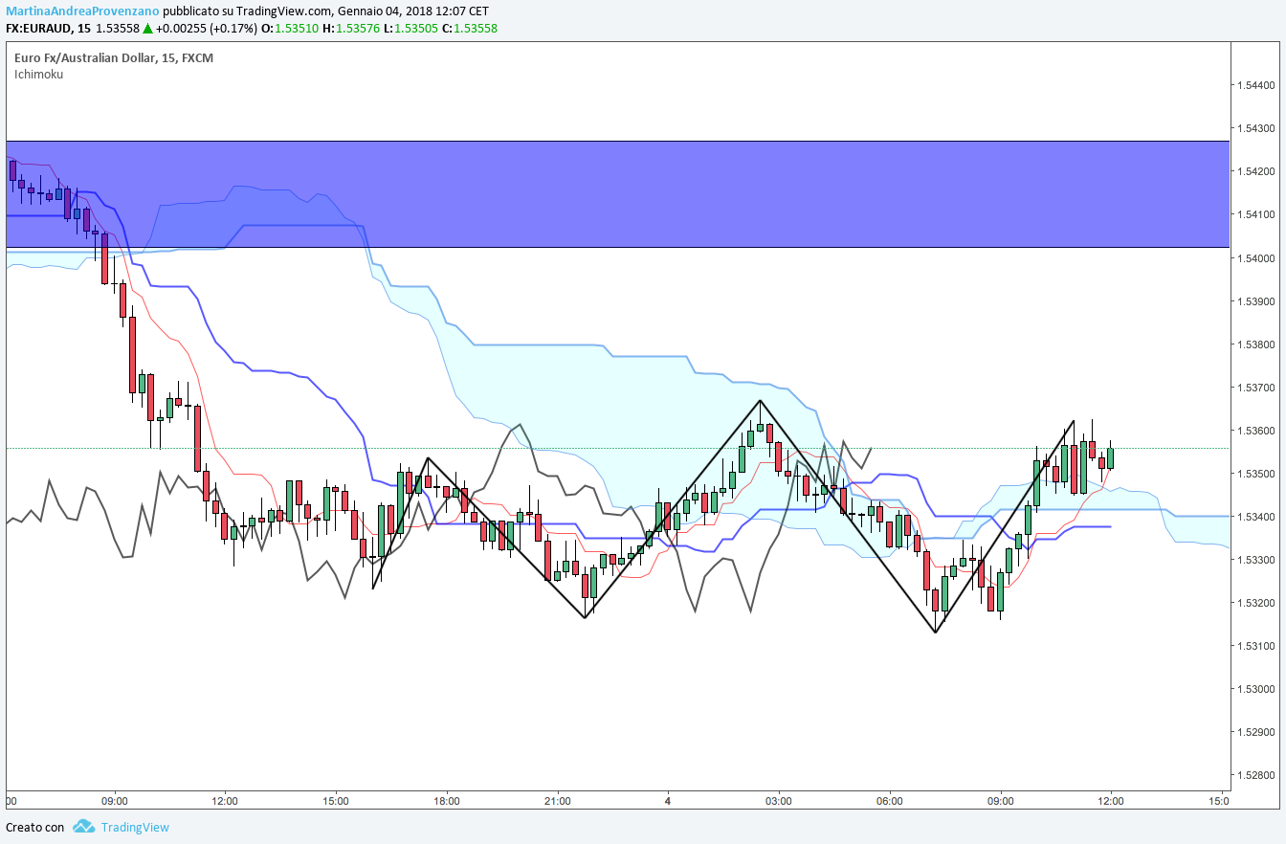Screen dimensions: 1286x844
Task: Click the 1.54400 price axis label
Action: point(1256,85)
